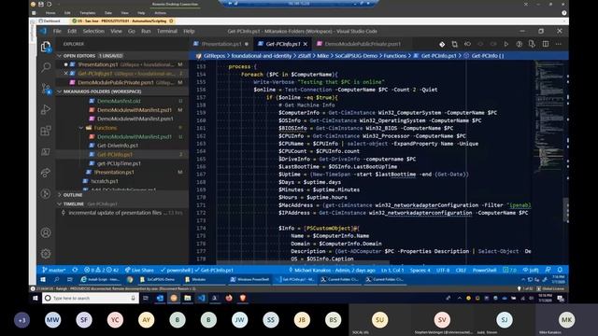
Task: Click Ln 1, Col 1 cursor position
Action: point(392,270)
